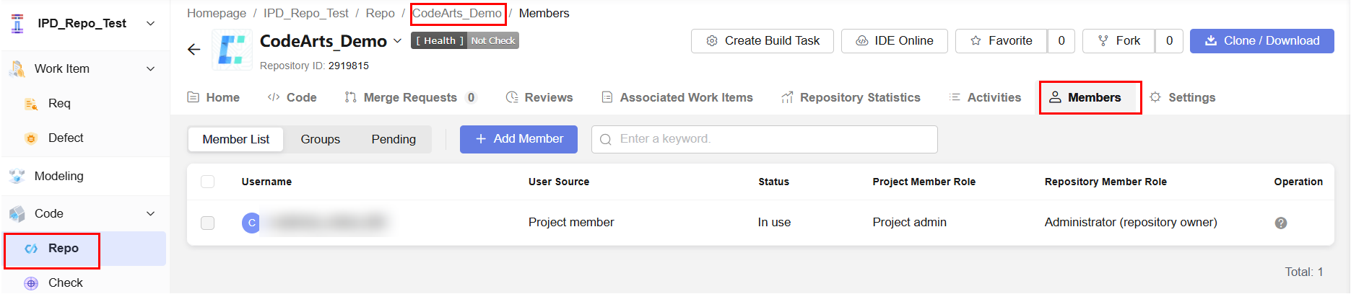Click the Work Item sidebar icon
Screen dimensions: 1351x294
pyautogui.click(x=17, y=69)
